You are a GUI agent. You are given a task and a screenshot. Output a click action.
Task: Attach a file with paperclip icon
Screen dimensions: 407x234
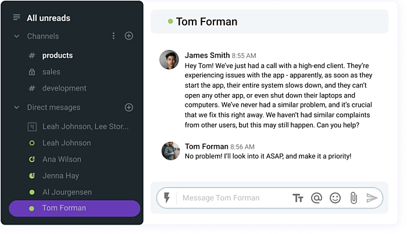[x=354, y=198]
